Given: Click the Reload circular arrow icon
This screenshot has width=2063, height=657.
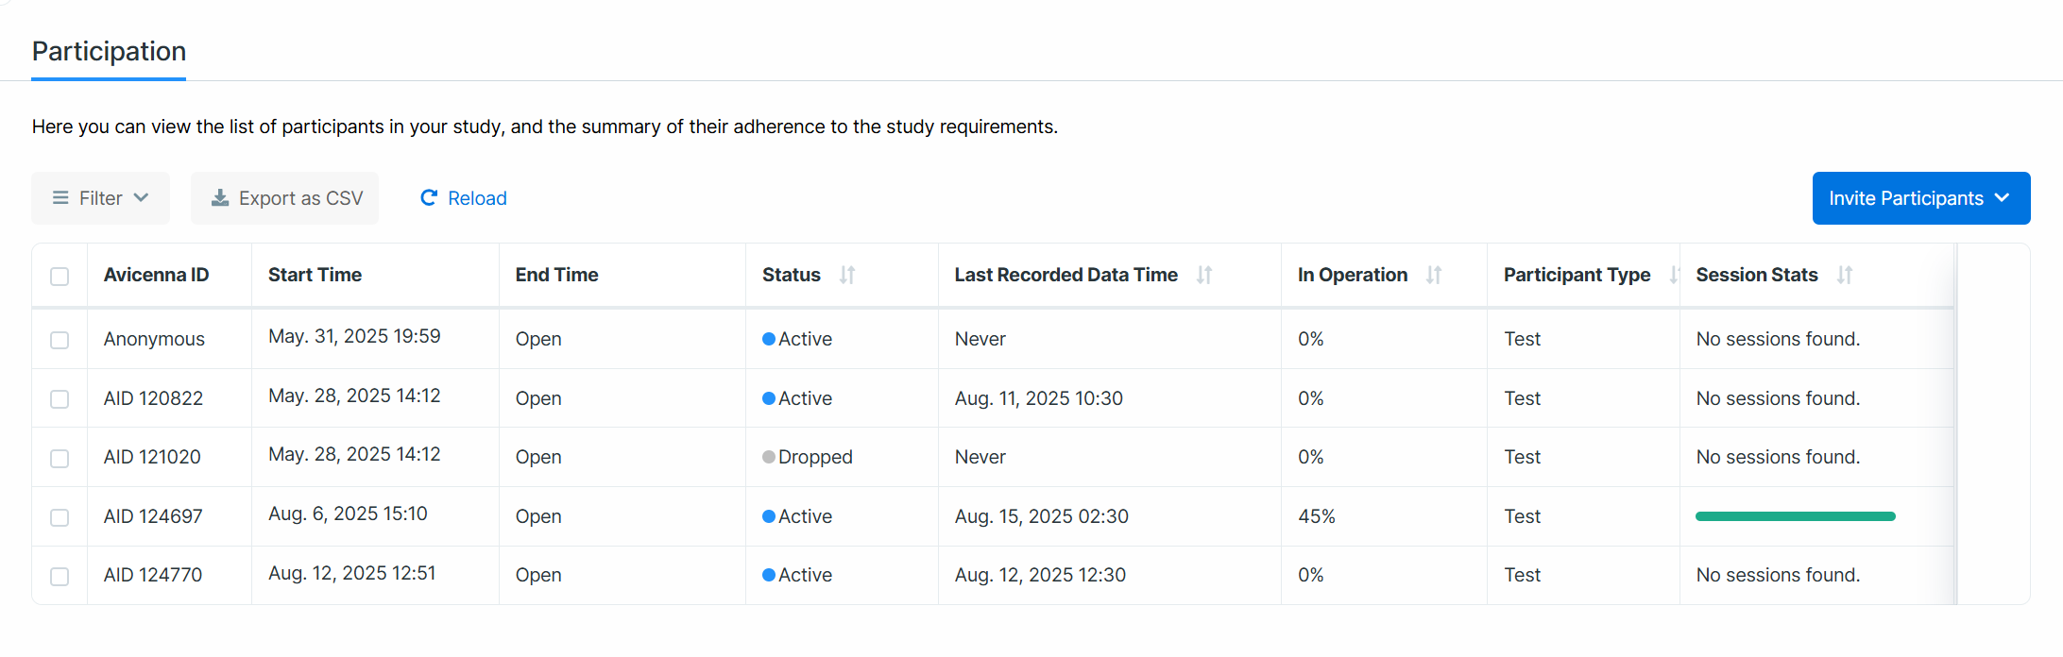Looking at the screenshot, I should click(429, 197).
